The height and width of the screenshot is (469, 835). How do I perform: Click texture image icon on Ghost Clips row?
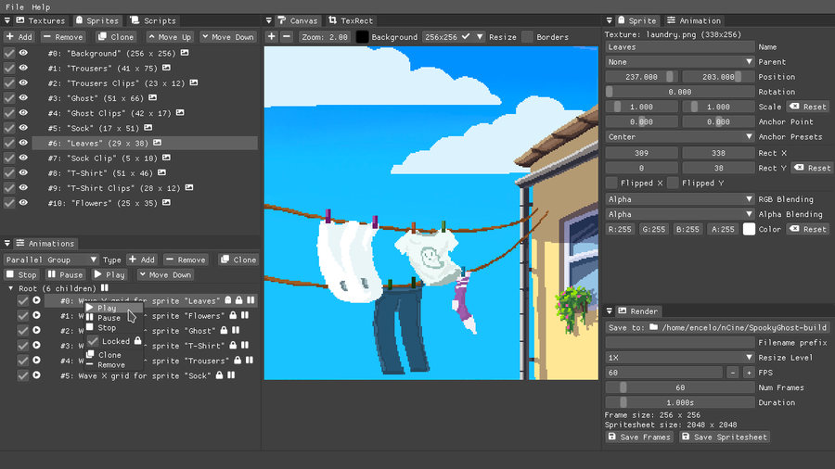[180, 113]
